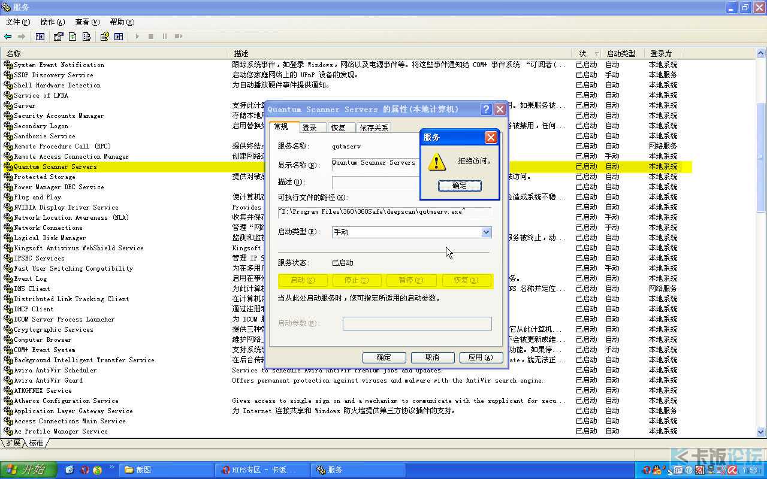
Task: Switch to the 标准 view tab at bottom
Action: coord(37,443)
